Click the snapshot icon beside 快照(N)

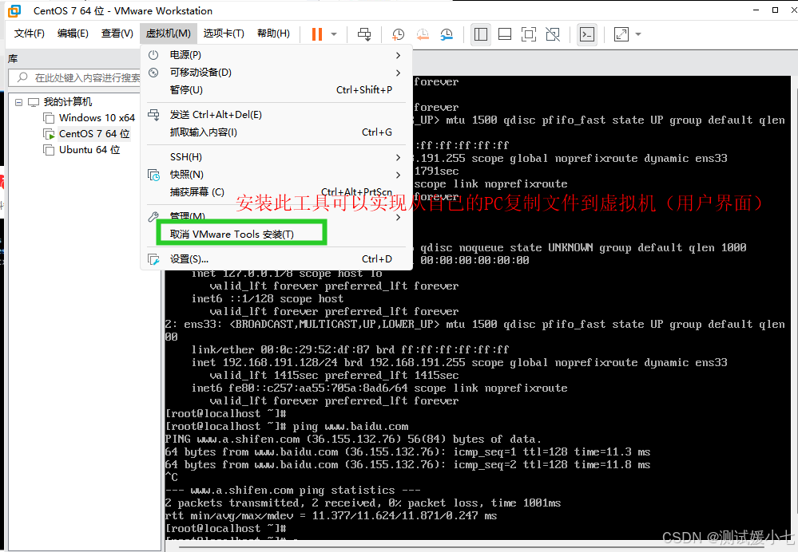pos(153,175)
